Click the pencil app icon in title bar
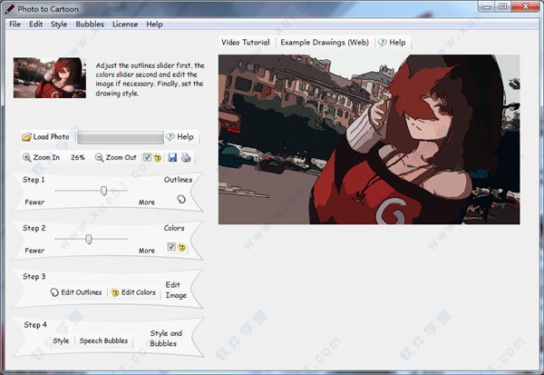Screen dimensions: 544x375 point(10,9)
